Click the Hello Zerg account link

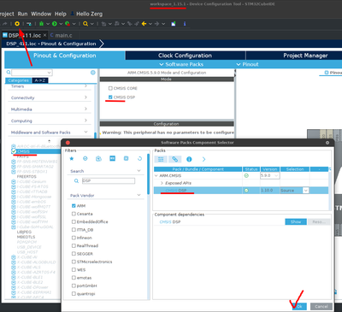tap(86, 14)
